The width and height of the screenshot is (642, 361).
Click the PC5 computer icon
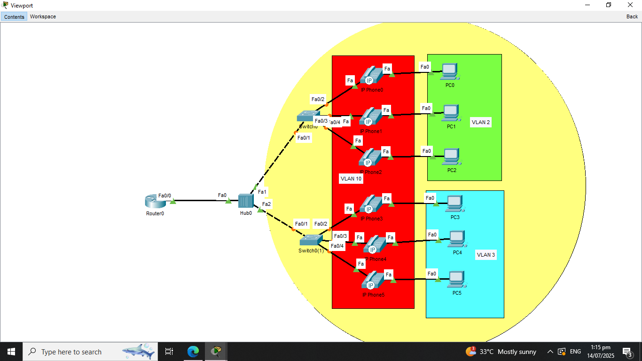pos(457,280)
